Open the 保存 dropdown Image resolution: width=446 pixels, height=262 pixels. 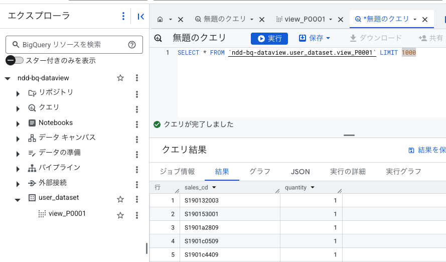tap(315, 38)
